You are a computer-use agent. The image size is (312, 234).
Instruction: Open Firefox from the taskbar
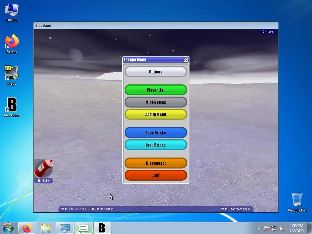27,228
